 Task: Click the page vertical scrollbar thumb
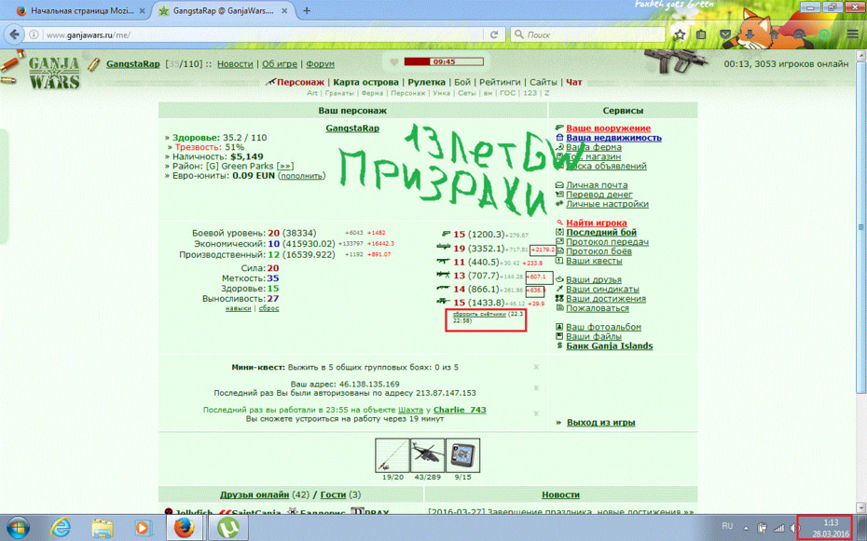(x=860, y=227)
